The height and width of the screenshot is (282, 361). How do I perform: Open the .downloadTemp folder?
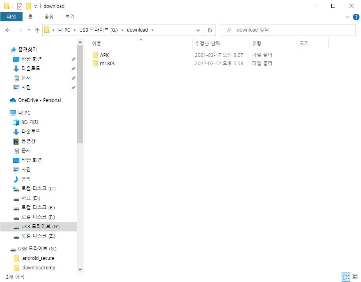[x=38, y=268]
